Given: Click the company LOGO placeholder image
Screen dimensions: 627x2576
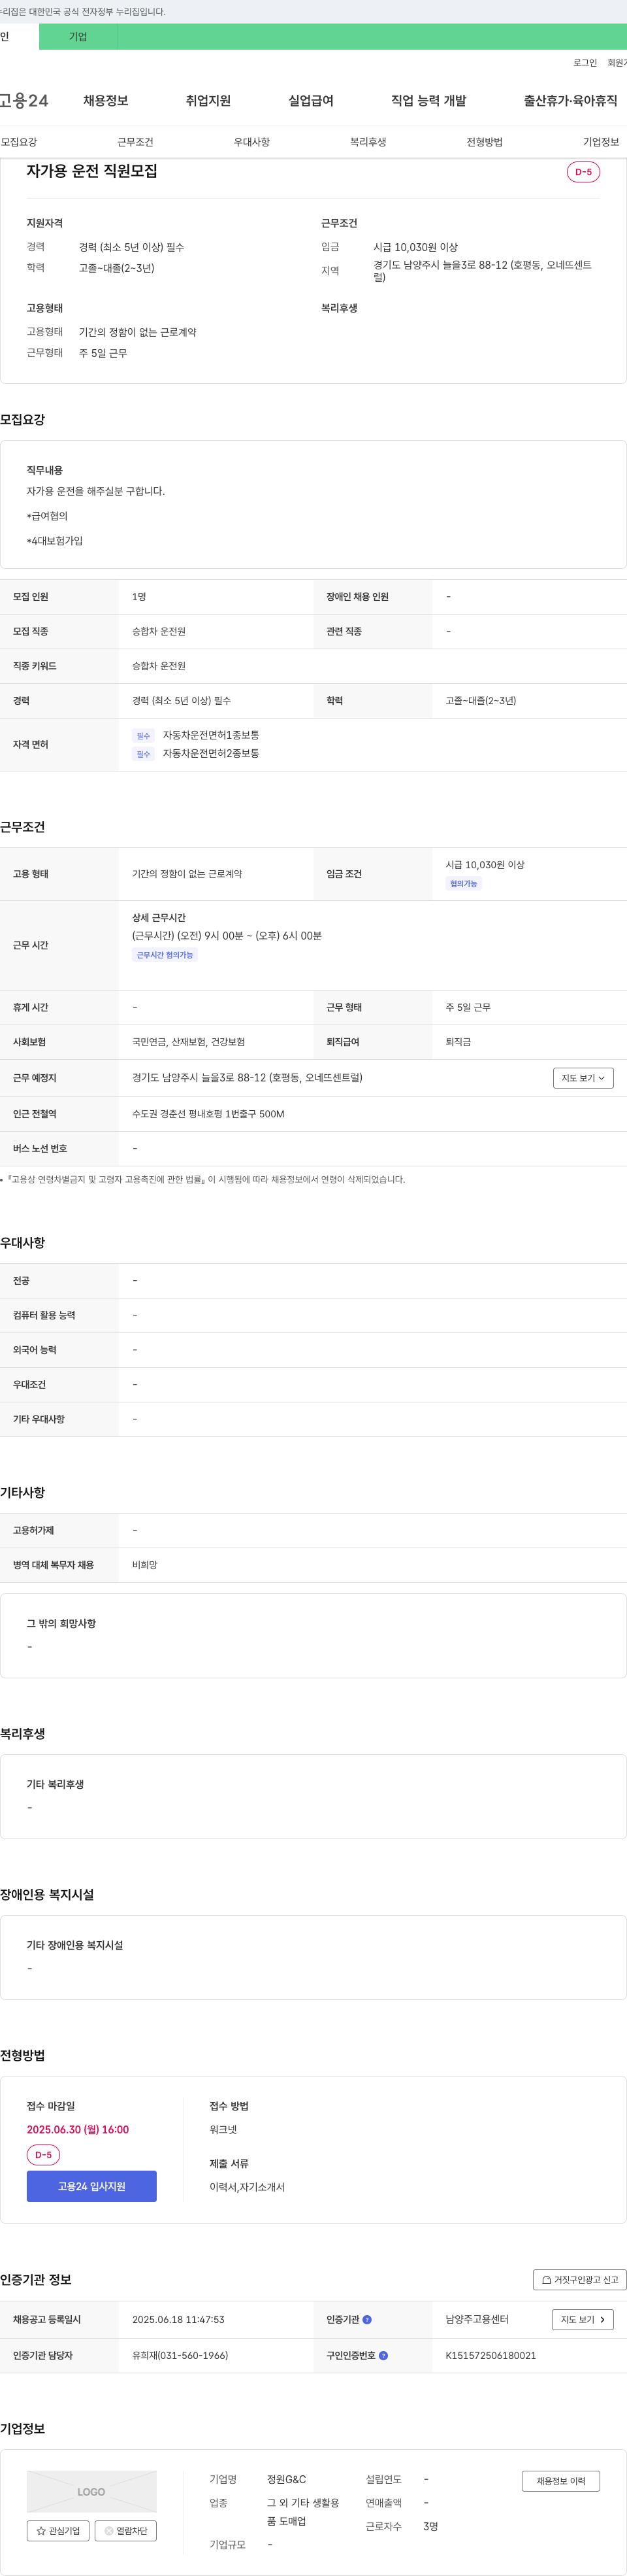Looking at the screenshot, I should [92, 2491].
